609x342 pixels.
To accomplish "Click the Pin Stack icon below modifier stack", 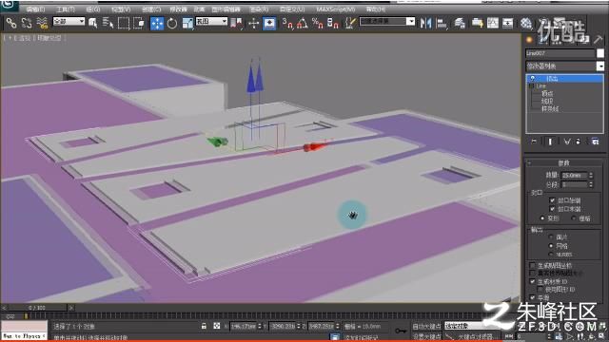I will click(x=534, y=142).
